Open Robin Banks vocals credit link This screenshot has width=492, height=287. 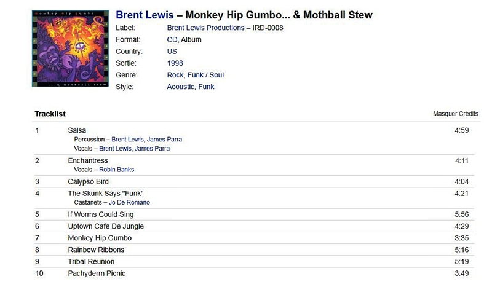pos(117,170)
